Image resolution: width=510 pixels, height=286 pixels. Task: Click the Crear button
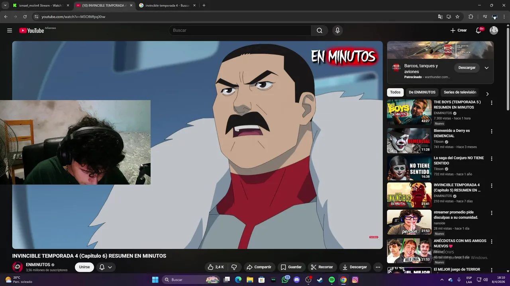pos(459,31)
